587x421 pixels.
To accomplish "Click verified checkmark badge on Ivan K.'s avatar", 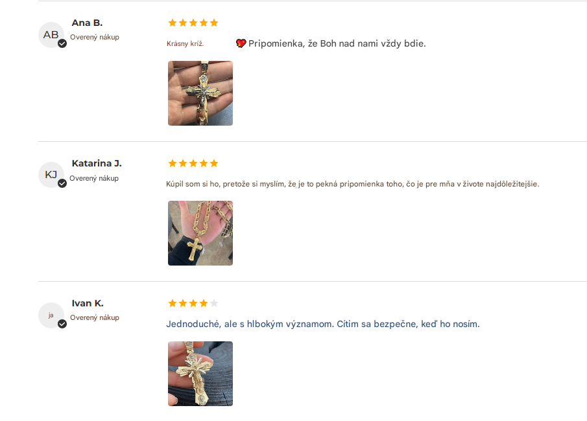I will [62, 323].
